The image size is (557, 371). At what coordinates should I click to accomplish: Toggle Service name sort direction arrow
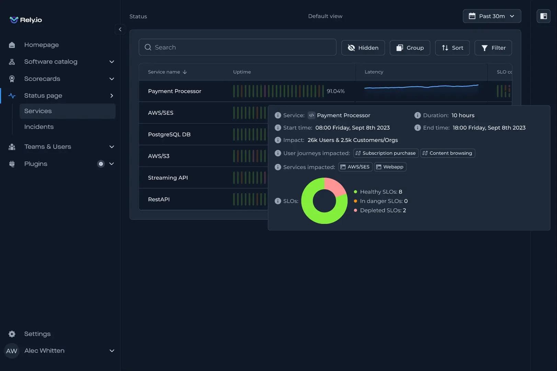pyautogui.click(x=185, y=72)
